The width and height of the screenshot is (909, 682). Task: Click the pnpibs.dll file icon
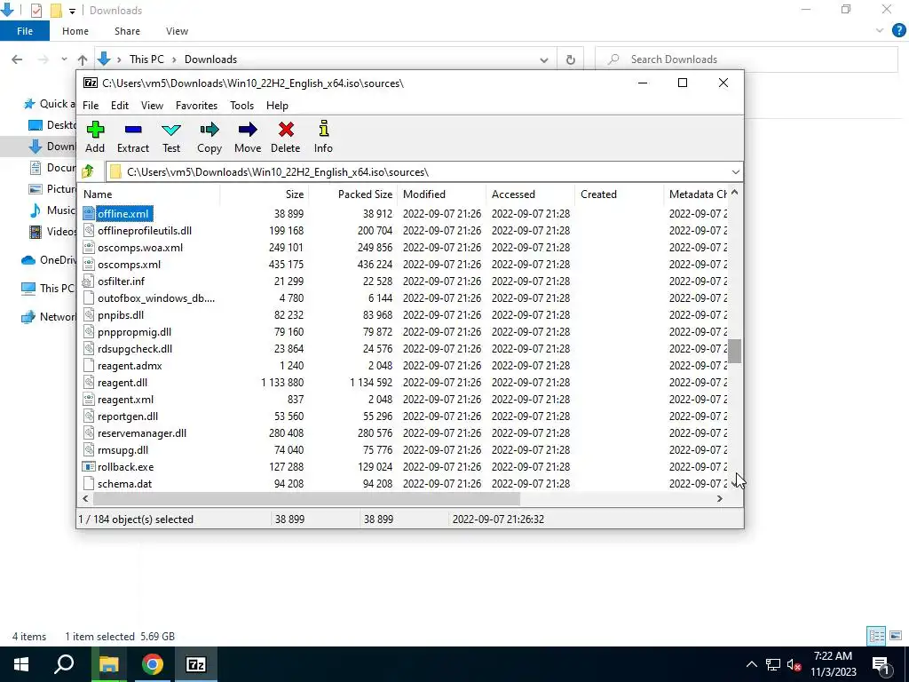[88, 315]
